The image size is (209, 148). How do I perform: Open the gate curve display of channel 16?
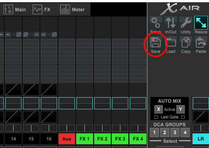tap(49, 90)
